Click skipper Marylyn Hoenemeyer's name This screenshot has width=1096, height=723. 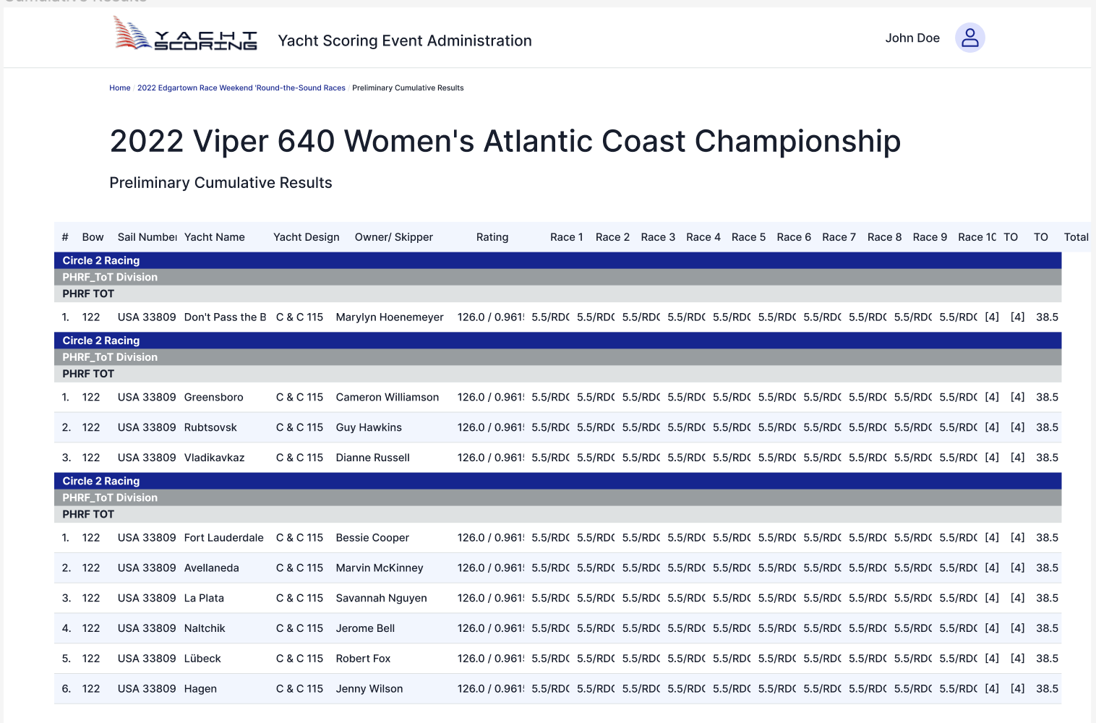click(x=390, y=317)
